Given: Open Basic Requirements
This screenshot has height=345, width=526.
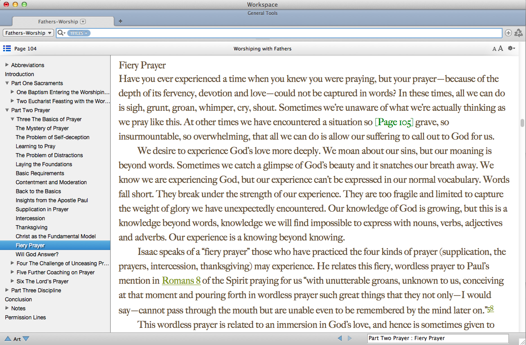Looking at the screenshot, I should [40, 173].
